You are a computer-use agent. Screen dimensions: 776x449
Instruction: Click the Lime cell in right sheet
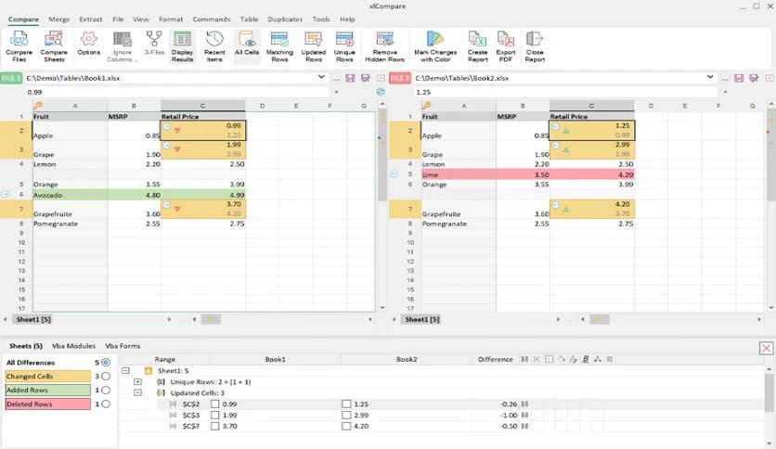(459, 174)
